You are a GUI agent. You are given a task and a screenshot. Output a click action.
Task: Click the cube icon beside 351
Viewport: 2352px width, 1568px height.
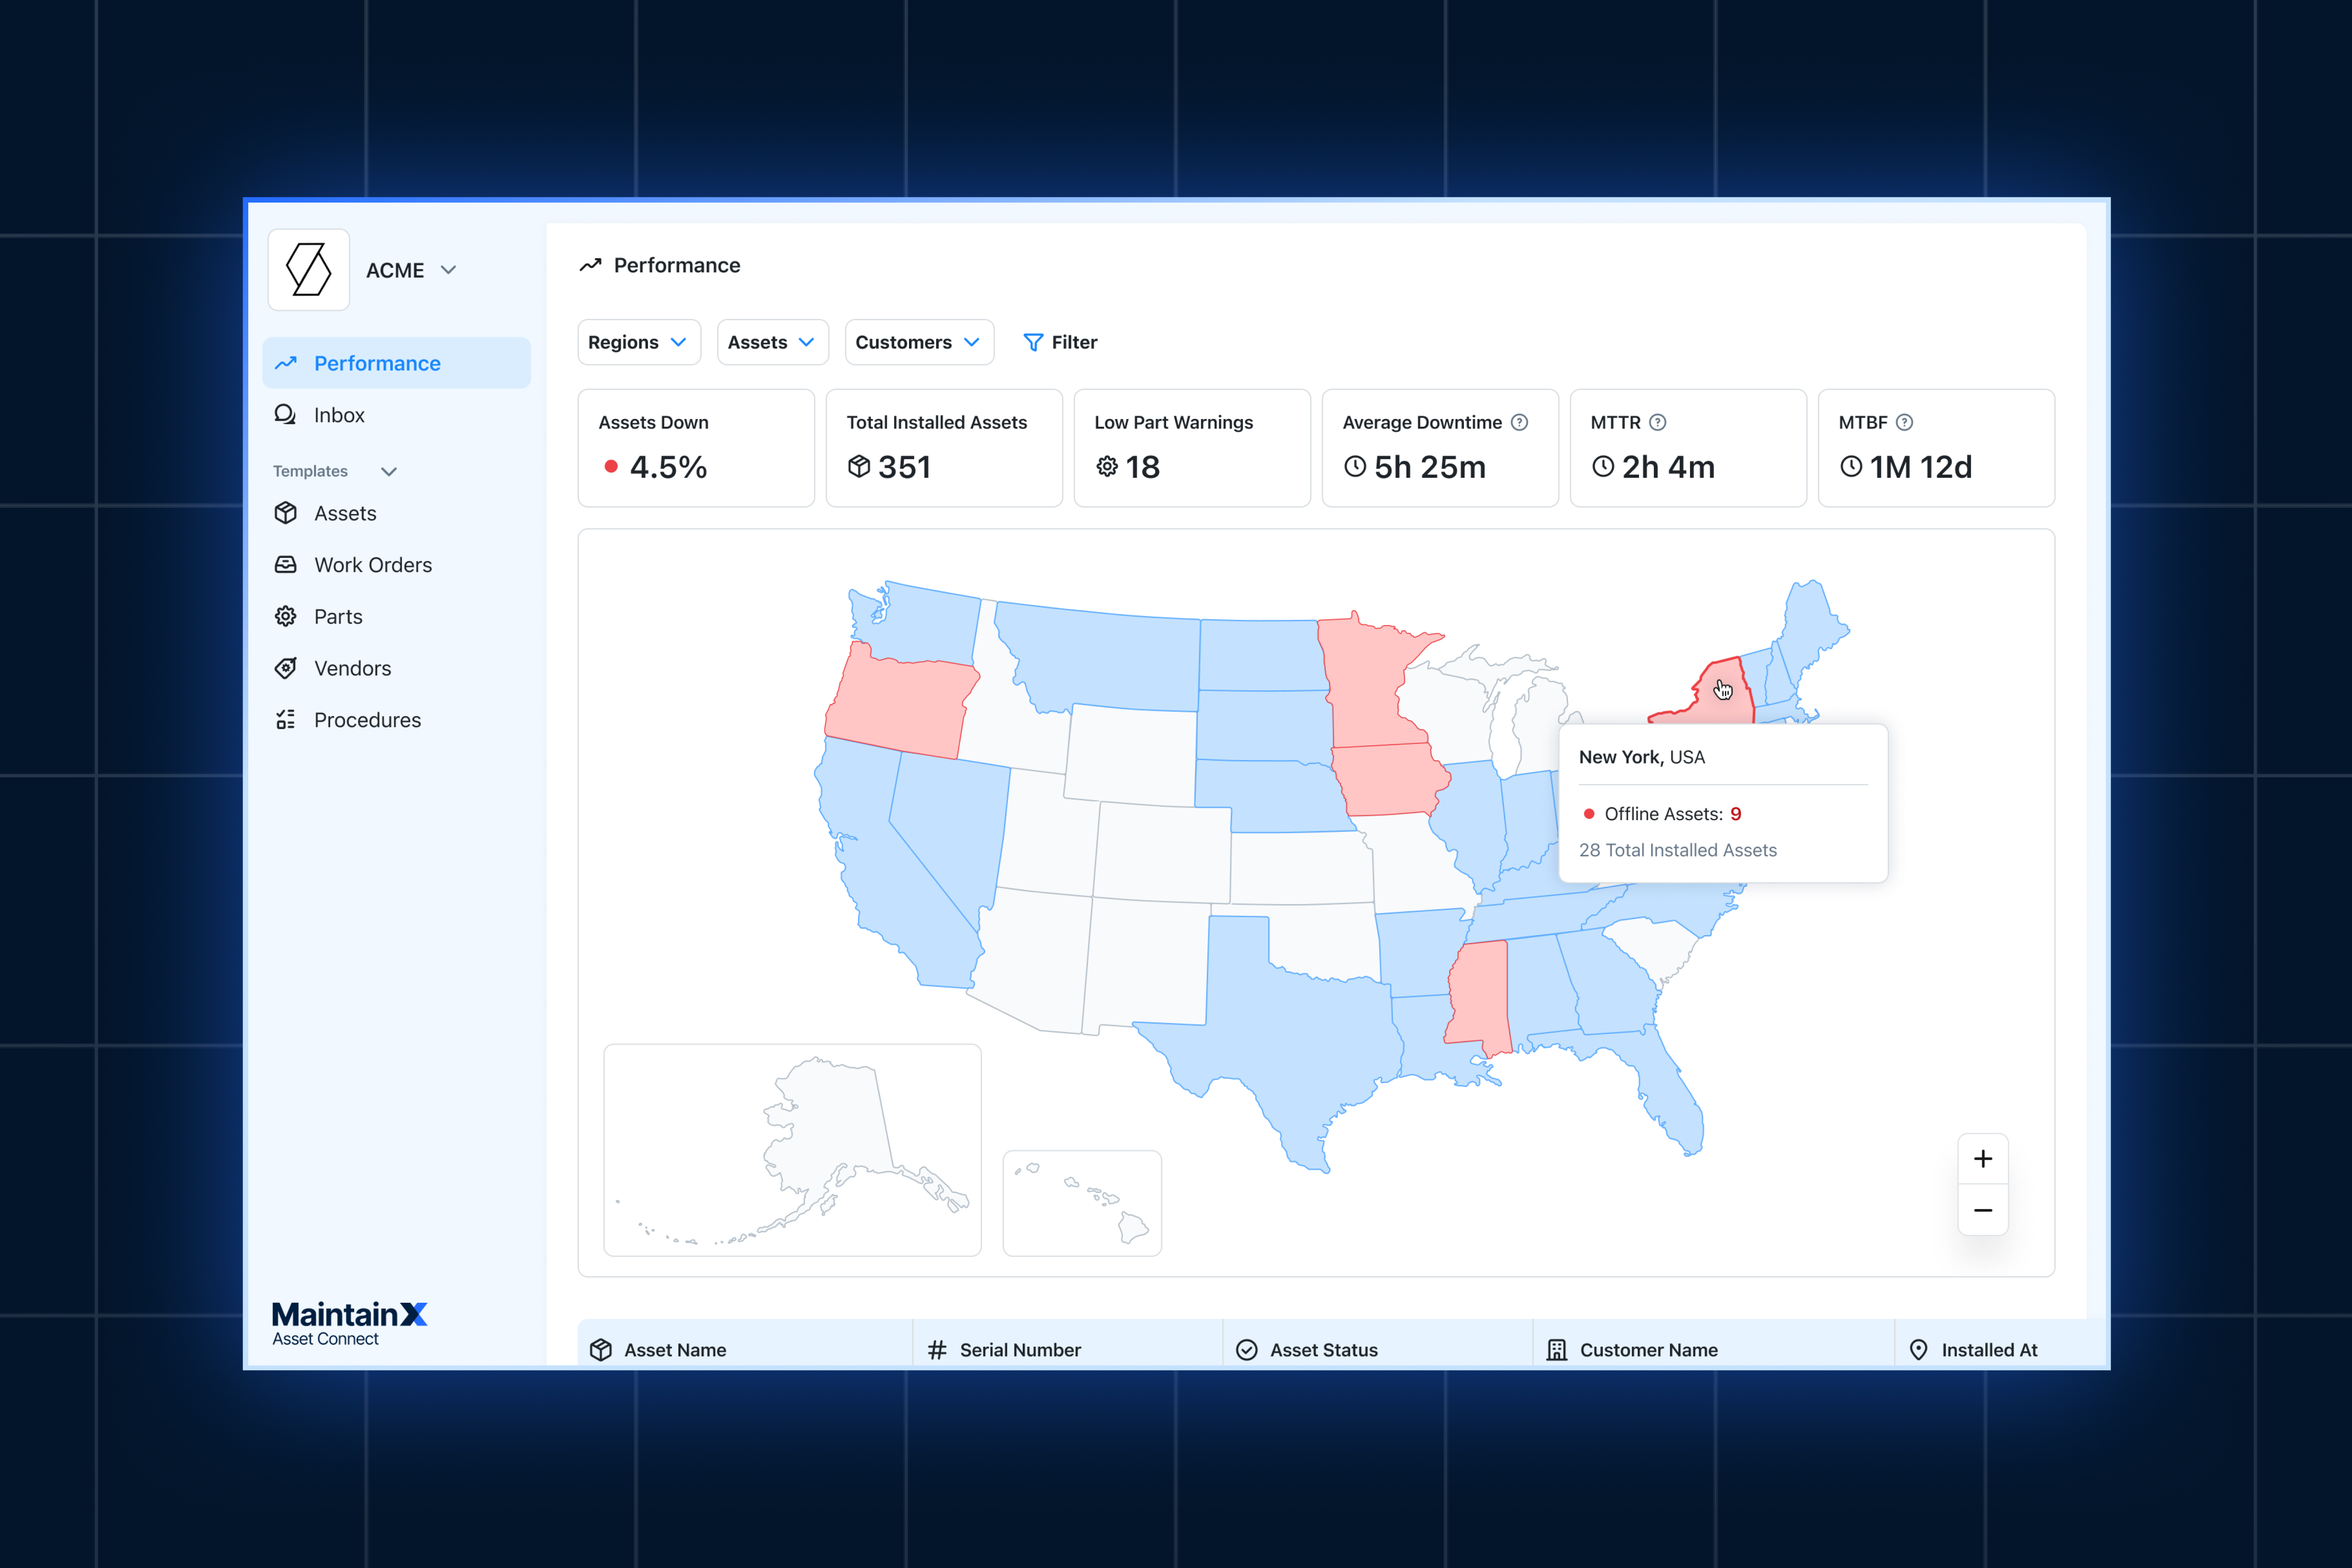[859, 467]
